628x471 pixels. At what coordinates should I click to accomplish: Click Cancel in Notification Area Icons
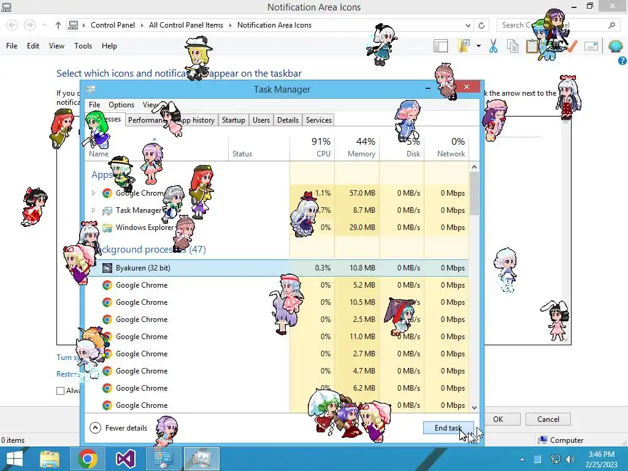point(548,419)
